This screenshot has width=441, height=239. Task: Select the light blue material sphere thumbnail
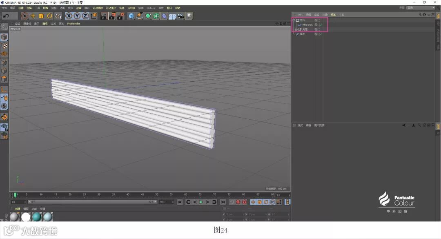(48, 217)
